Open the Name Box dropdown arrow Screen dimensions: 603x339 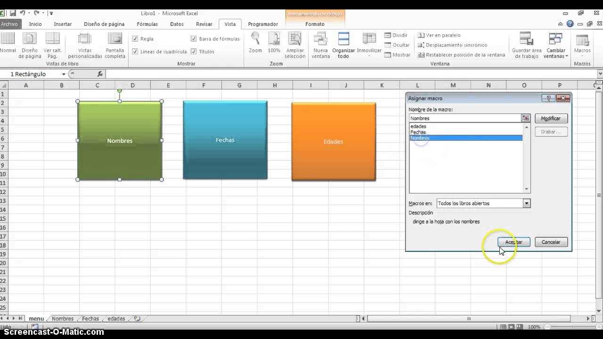coord(64,74)
